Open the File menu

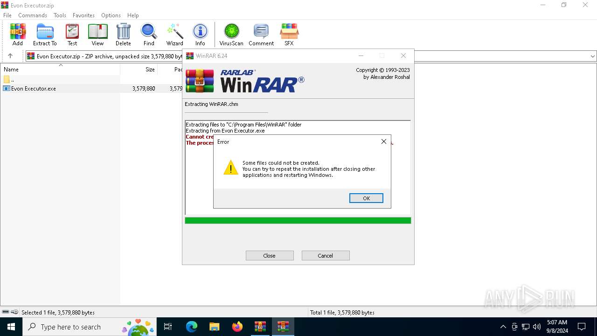(7, 15)
